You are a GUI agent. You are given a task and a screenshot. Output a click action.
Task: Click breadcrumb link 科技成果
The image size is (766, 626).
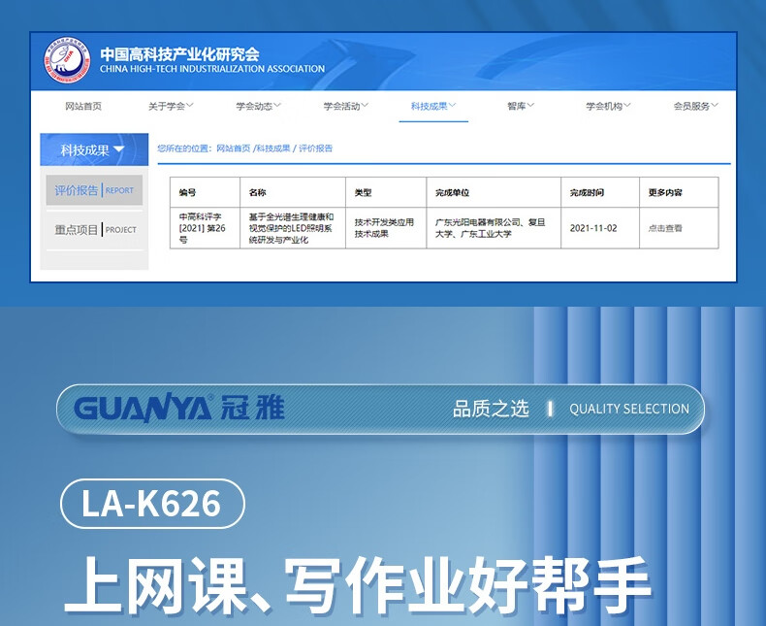tap(273, 148)
